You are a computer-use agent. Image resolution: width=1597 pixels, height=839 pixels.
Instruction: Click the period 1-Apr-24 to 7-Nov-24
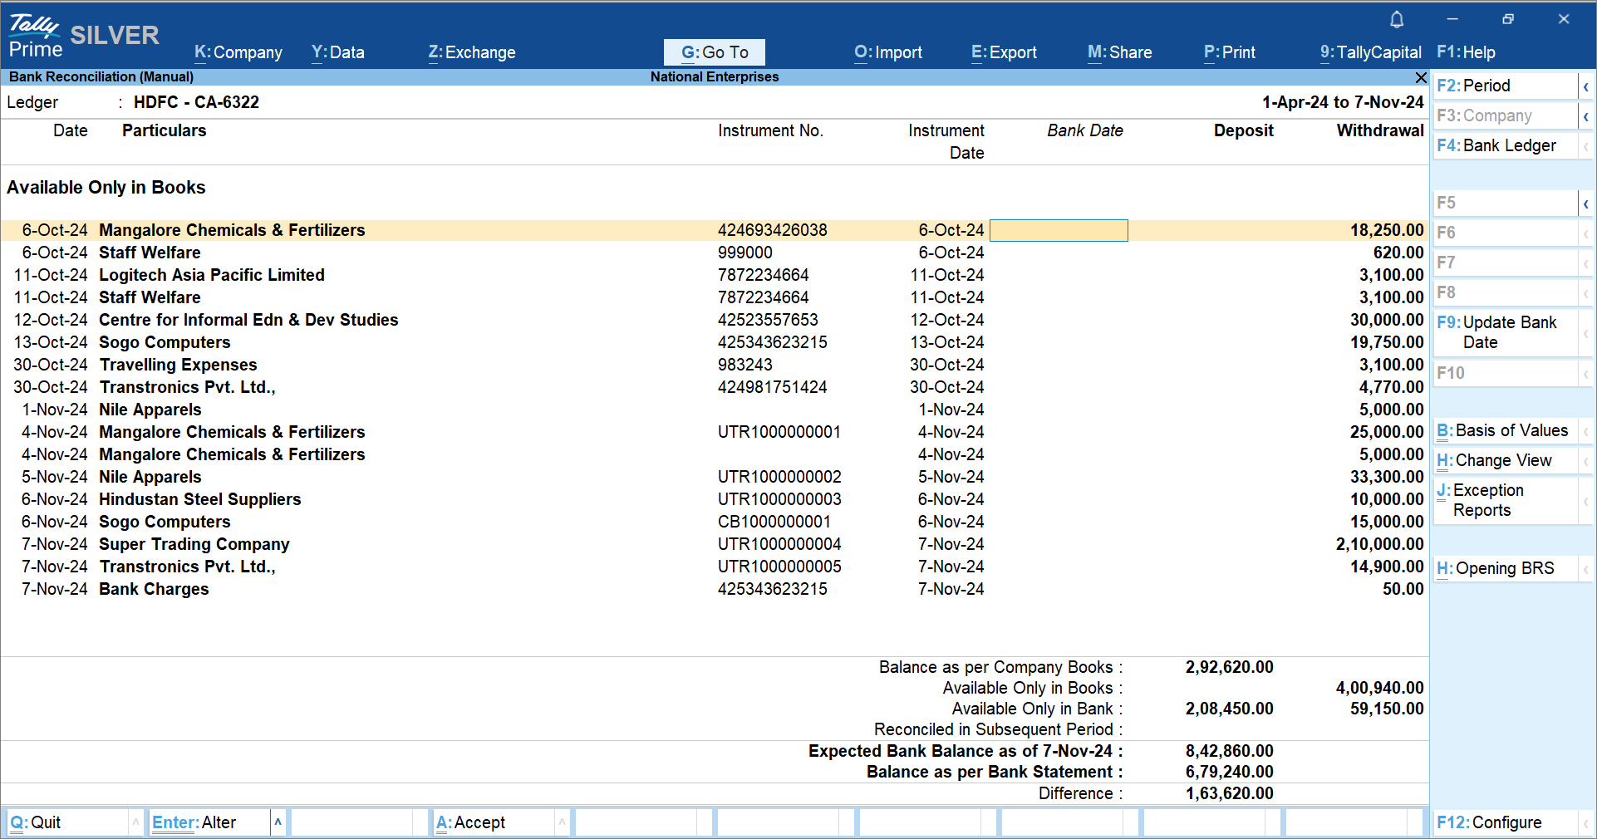click(1343, 102)
